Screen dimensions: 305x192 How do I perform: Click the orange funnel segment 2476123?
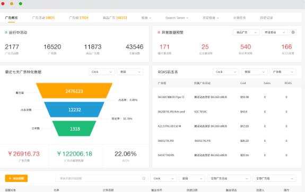tap(74, 91)
